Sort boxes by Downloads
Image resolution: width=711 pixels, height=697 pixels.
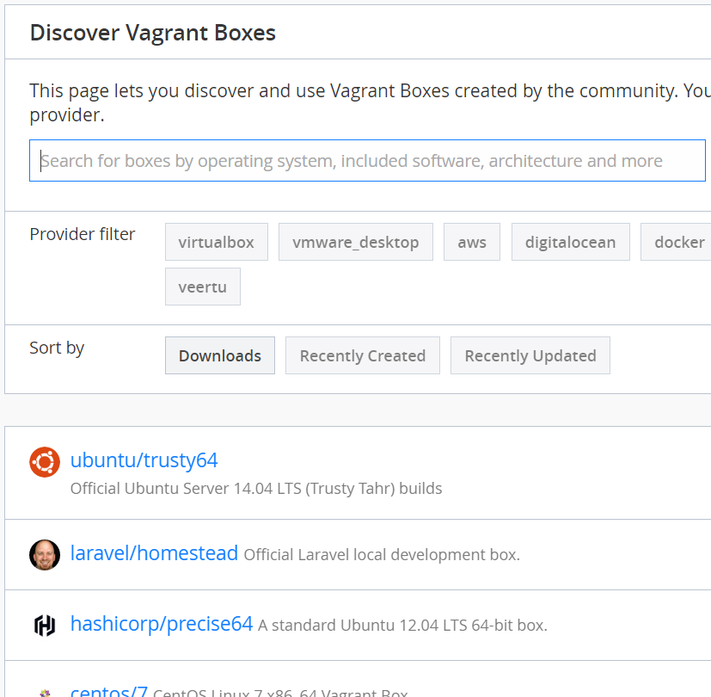(220, 356)
